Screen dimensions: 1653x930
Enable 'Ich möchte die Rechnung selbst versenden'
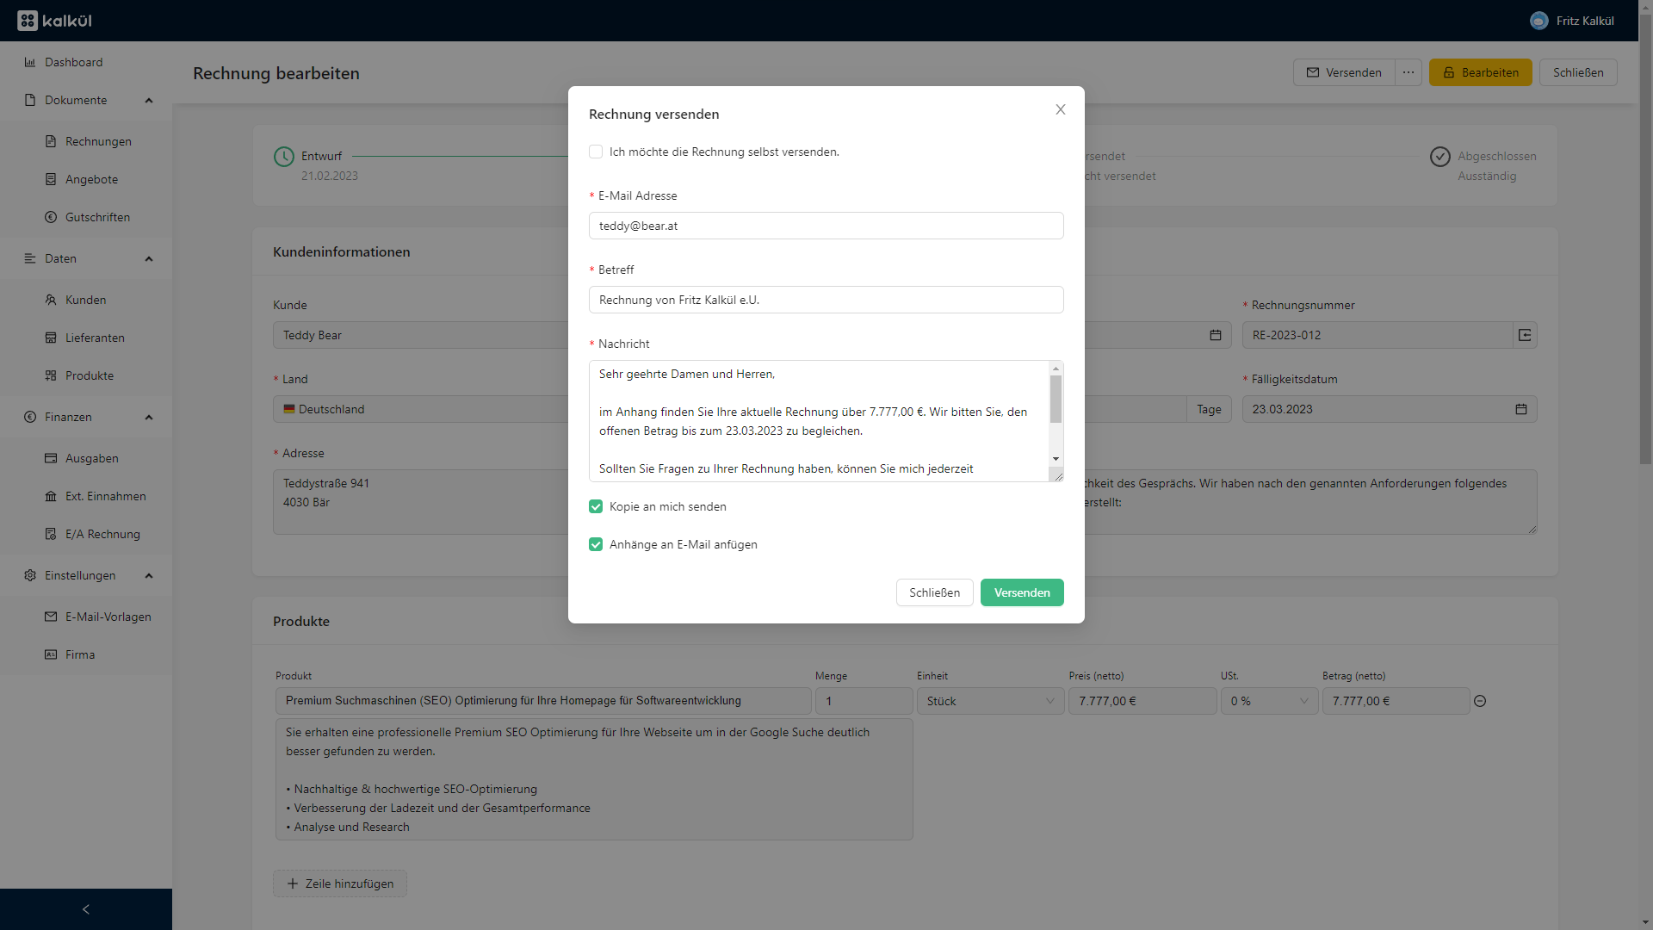point(596,152)
